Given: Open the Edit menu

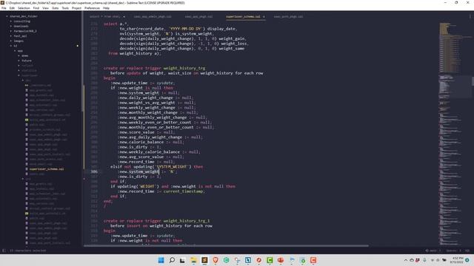Looking at the screenshot, I should [12, 8].
